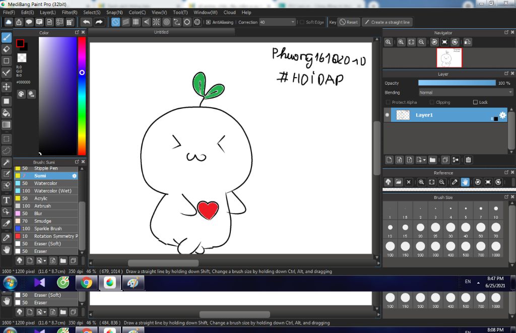Screen dimensions: 516x333
Task: Enable Clipping checkbox
Action: [x=432, y=102]
